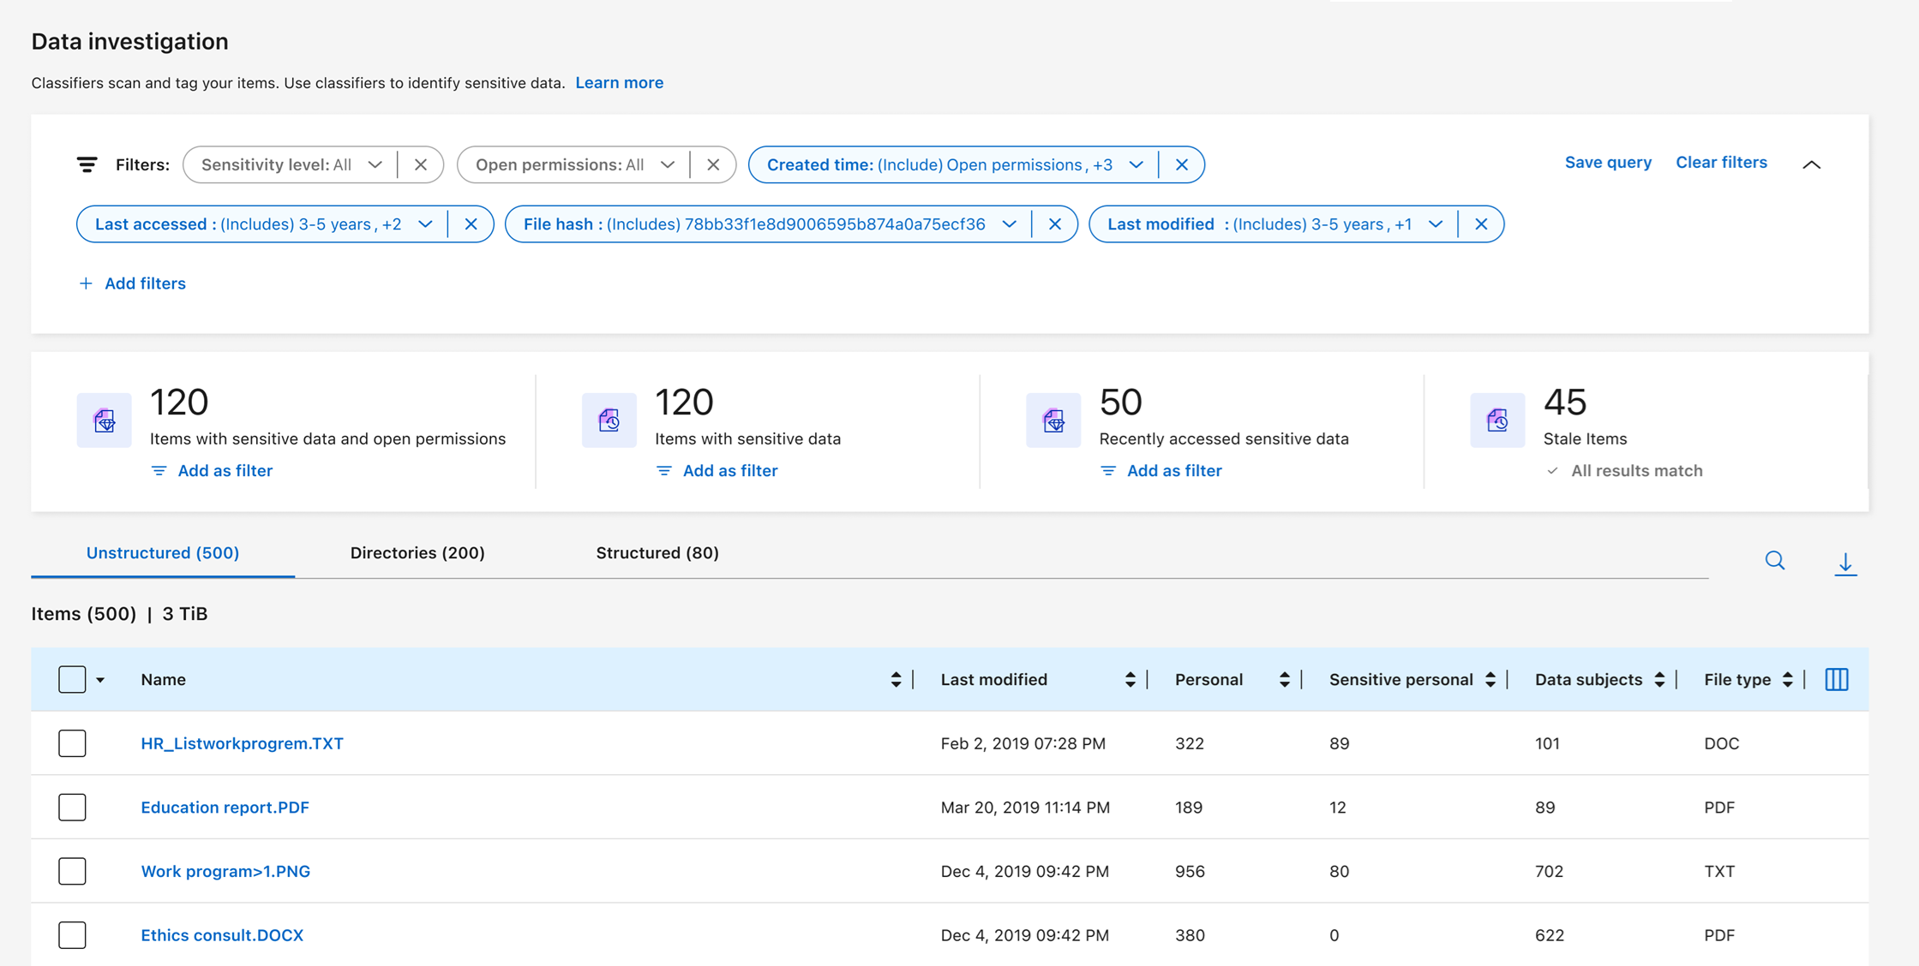Image resolution: width=1919 pixels, height=966 pixels.
Task: Expand the Sensitivity level dropdown
Action: (375, 164)
